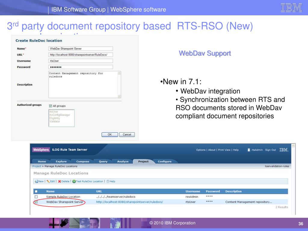Click the Name column header
Screen dimensions: 308x231
[x=51, y=191]
